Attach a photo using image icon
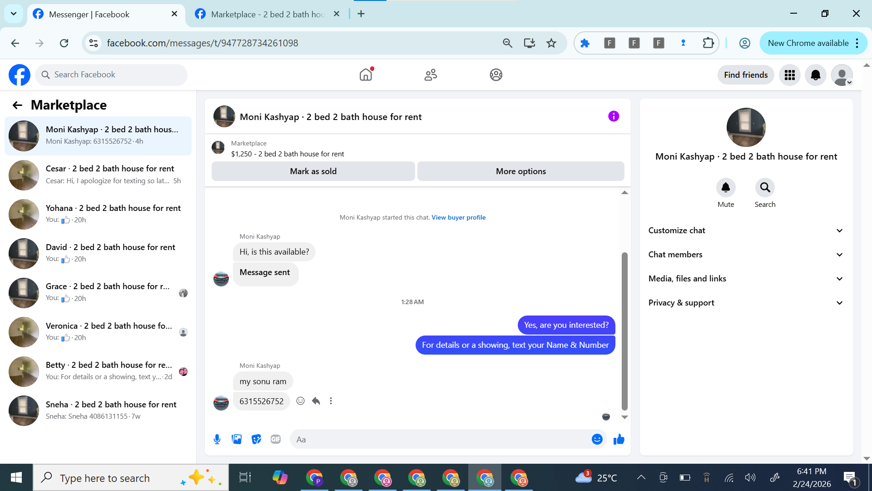The width and height of the screenshot is (872, 491). [x=237, y=439]
